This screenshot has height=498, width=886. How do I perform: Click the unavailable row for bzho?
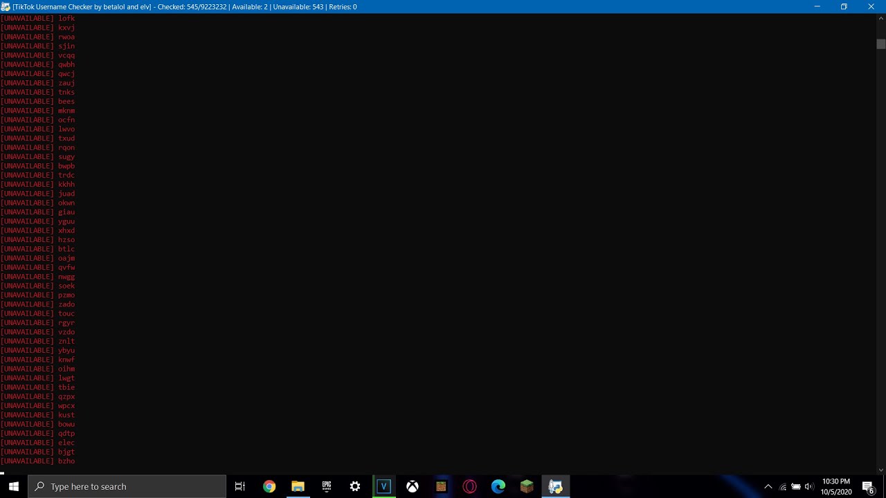click(x=37, y=461)
